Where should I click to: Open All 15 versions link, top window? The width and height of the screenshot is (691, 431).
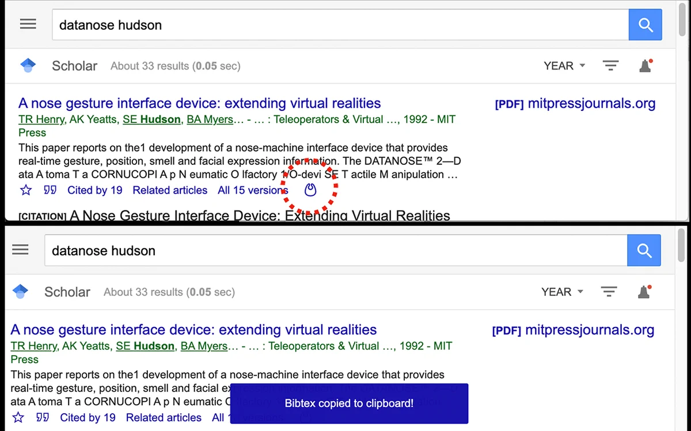[x=253, y=190]
